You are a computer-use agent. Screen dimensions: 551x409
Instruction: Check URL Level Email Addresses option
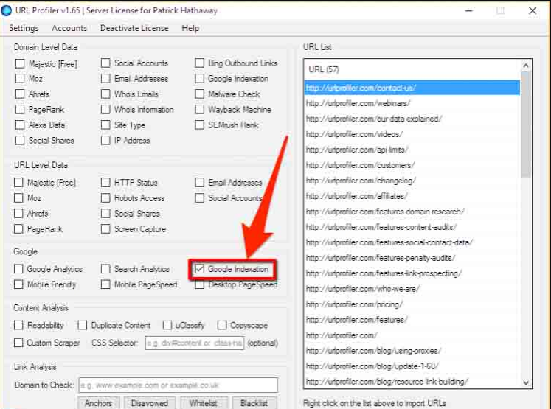(200, 183)
